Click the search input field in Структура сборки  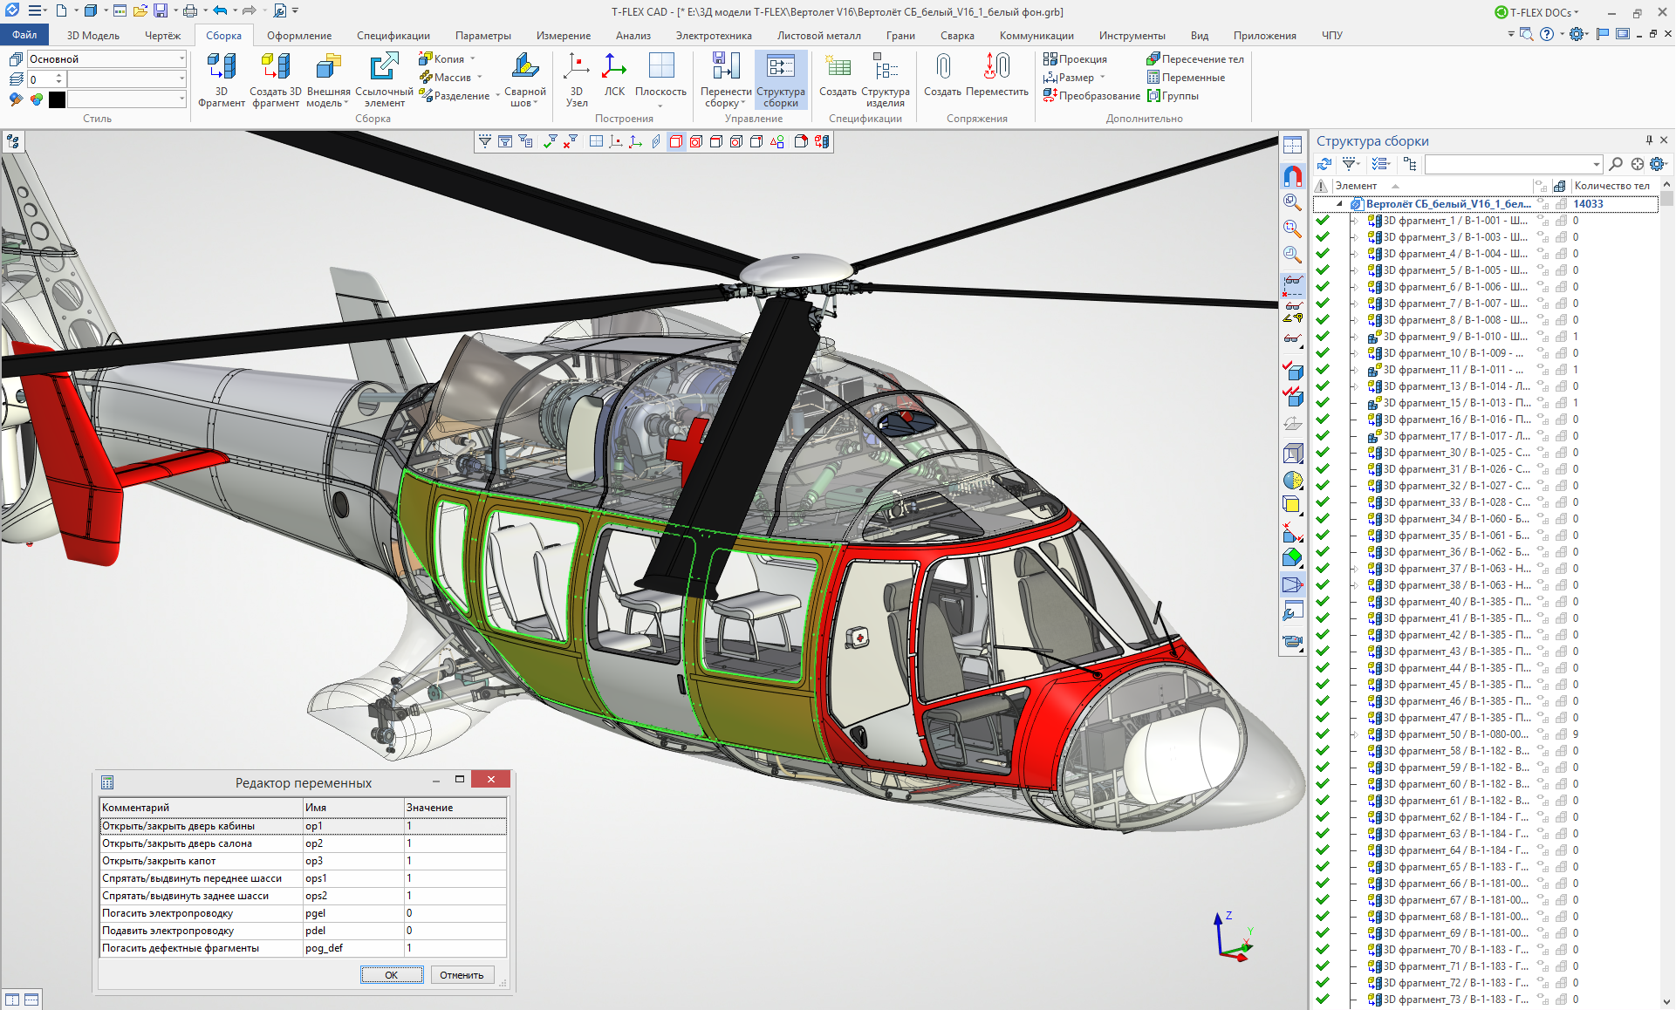pos(1508,164)
